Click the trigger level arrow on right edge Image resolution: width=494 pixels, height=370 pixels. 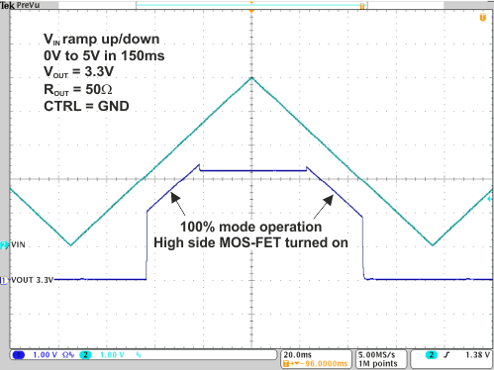click(x=490, y=199)
